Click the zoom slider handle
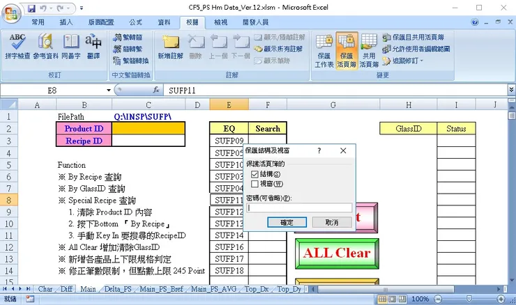The height and width of the screenshot is (305, 516). pos(469,299)
